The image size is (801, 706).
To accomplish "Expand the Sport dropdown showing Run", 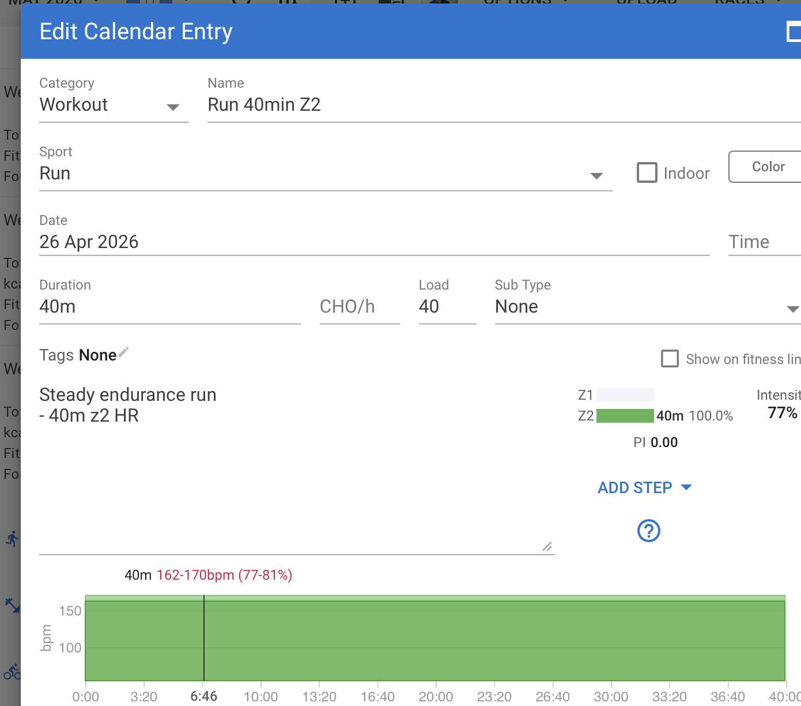I will 326,174.
